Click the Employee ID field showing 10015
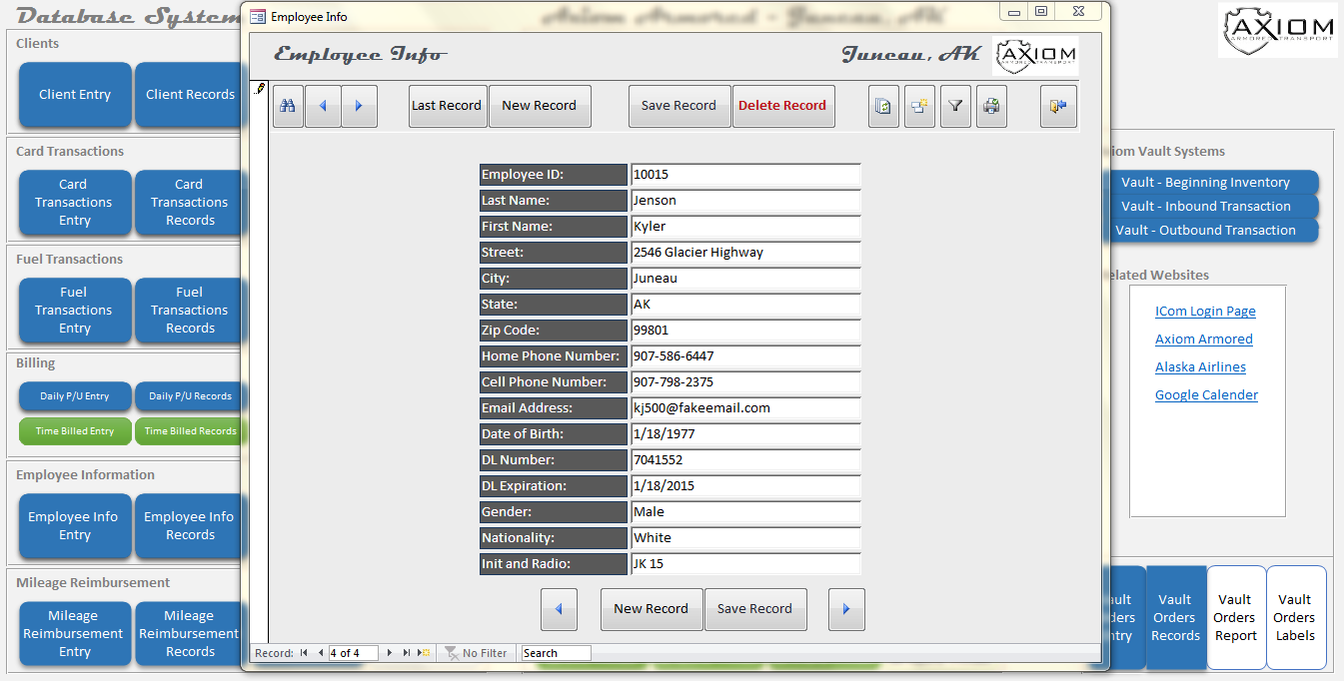This screenshot has height=681, width=1344. (745, 175)
